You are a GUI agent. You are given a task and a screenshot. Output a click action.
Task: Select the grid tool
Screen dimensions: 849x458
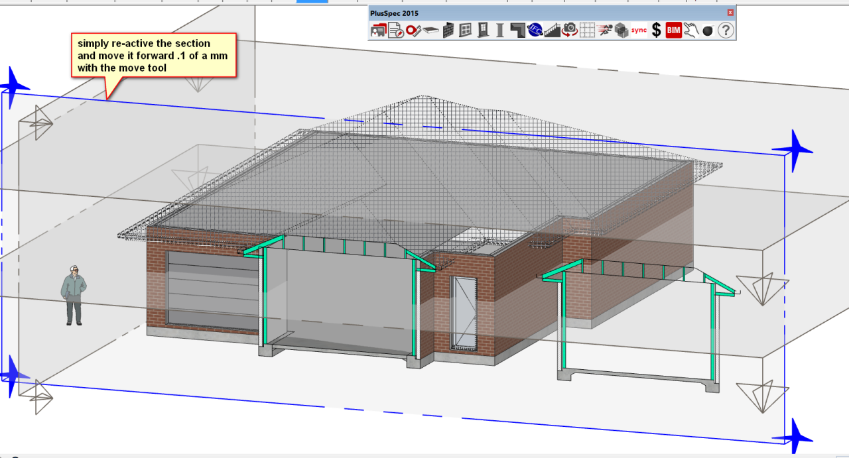pos(588,30)
